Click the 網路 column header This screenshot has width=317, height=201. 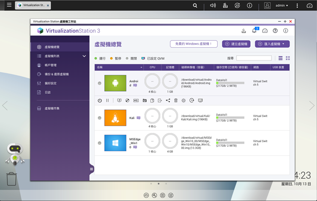(261, 67)
